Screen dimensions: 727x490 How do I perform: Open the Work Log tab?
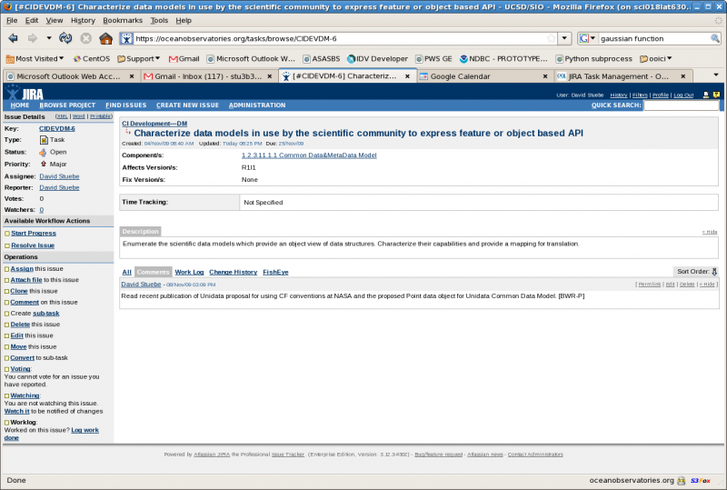point(189,272)
